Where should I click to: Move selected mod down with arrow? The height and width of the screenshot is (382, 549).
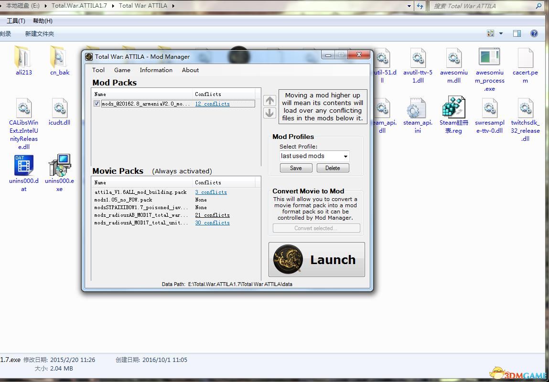(269, 113)
